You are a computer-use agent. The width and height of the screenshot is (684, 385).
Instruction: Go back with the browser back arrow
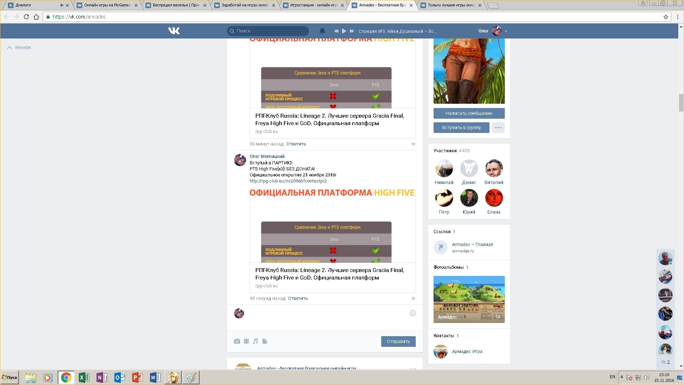coord(6,17)
